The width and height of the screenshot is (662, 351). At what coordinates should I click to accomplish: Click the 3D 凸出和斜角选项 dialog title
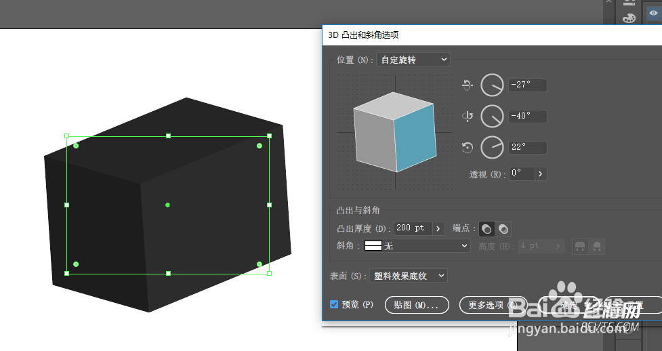pyautogui.click(x=363, y=35)
